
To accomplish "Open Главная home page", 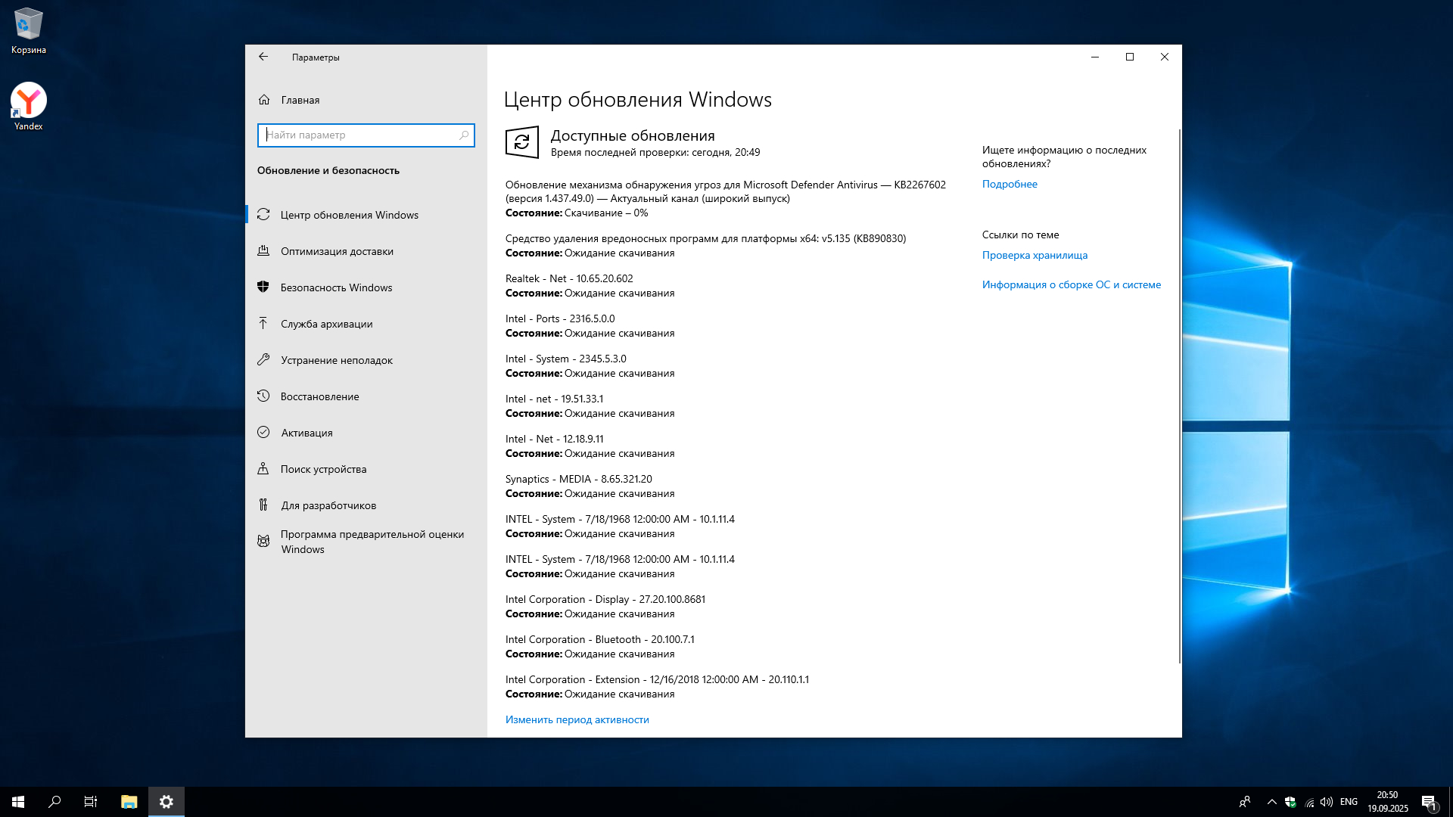I will coord(300,100).
